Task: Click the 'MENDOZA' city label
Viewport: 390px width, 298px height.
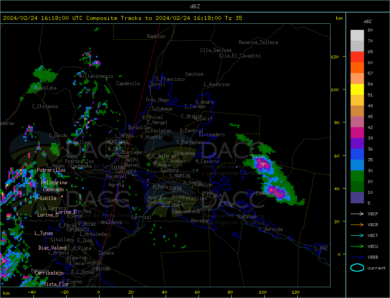Action: point(116,142)
